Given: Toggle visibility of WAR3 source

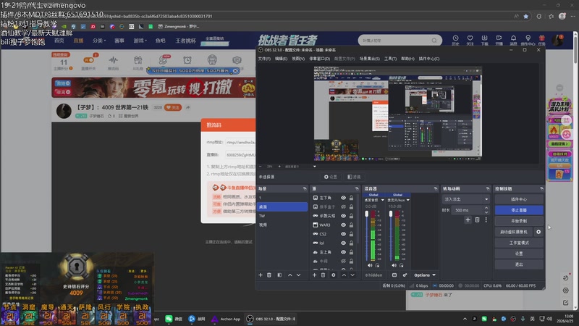Looking at the screenshot, I should pos(343,225).
